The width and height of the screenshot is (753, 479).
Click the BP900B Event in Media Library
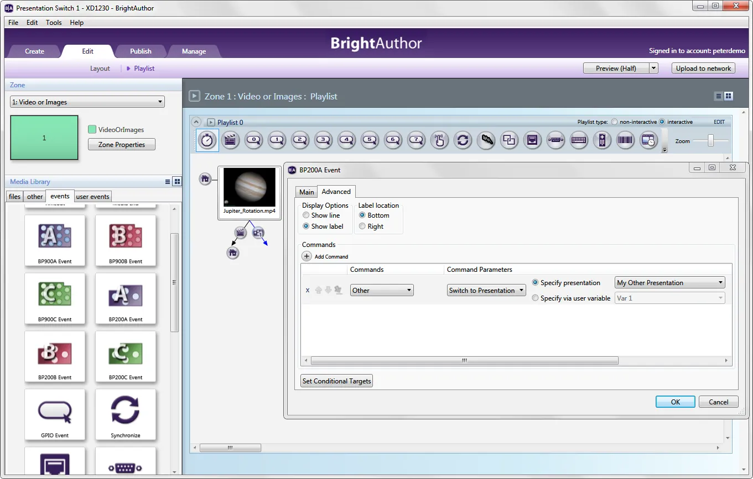126,241
